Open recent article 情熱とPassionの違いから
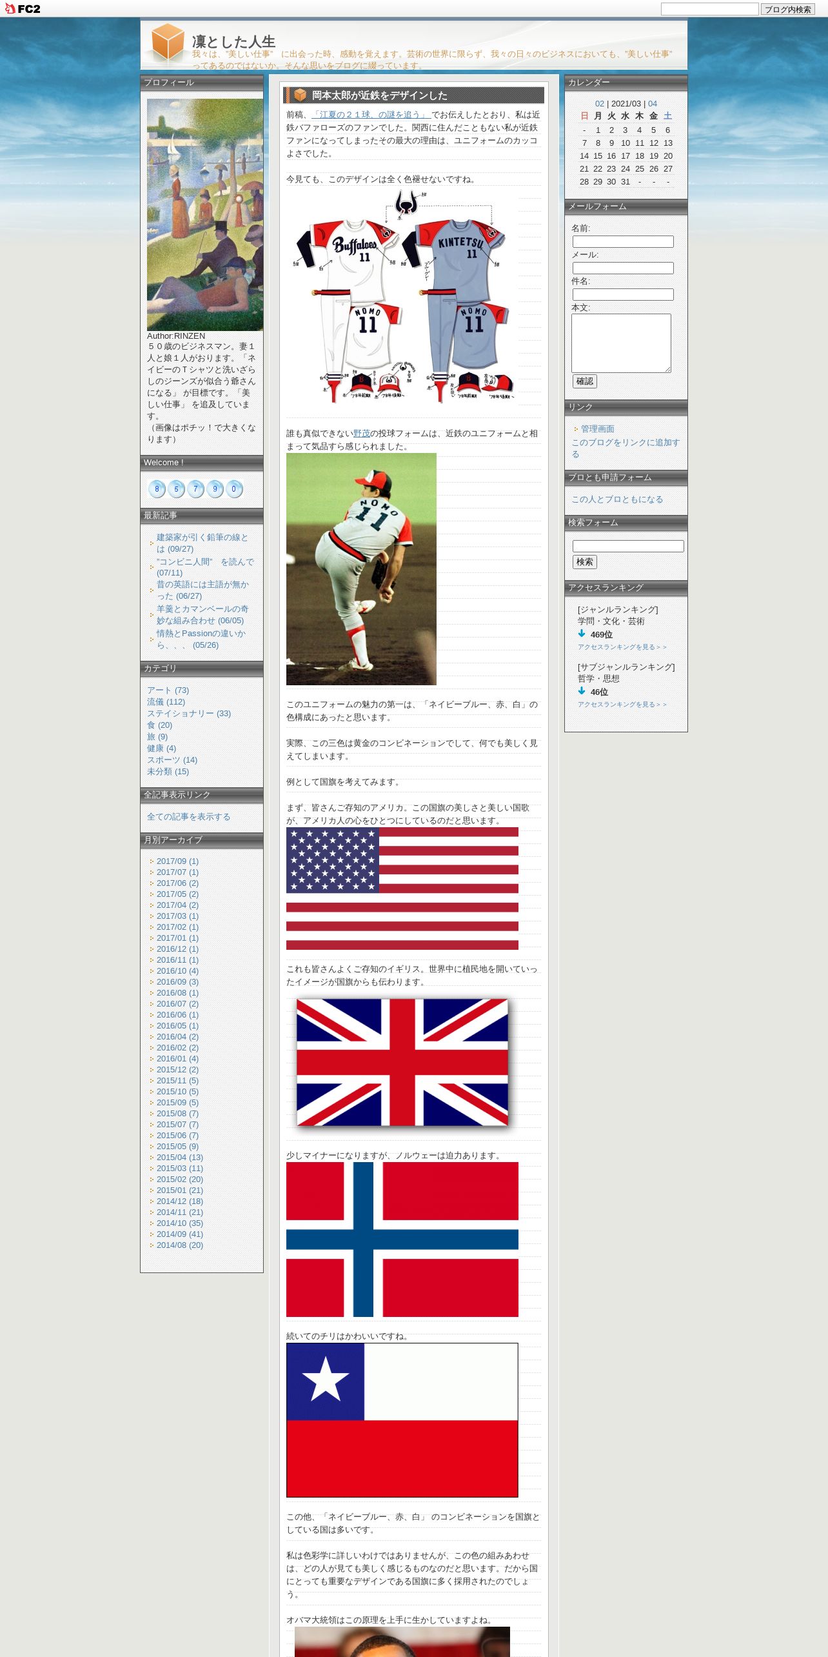This screenshot has height=1657, width=828. [201, 639]
